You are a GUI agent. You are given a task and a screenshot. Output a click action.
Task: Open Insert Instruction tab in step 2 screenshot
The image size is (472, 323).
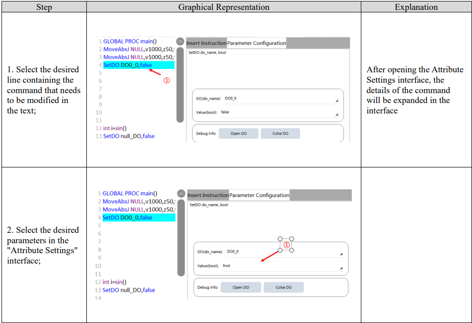pos(208,195)
